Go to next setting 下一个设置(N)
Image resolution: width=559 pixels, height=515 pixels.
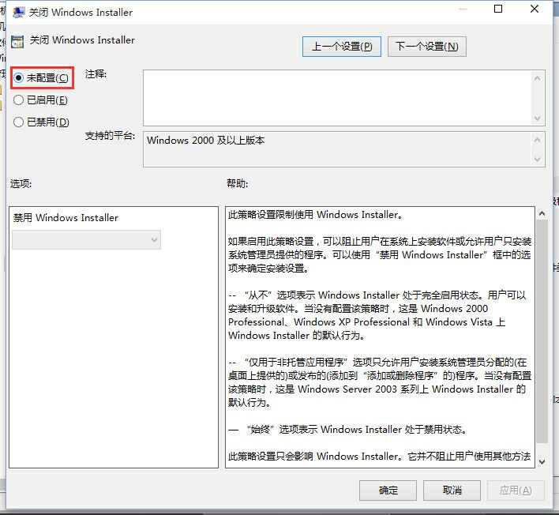click(x=426, y=47)
